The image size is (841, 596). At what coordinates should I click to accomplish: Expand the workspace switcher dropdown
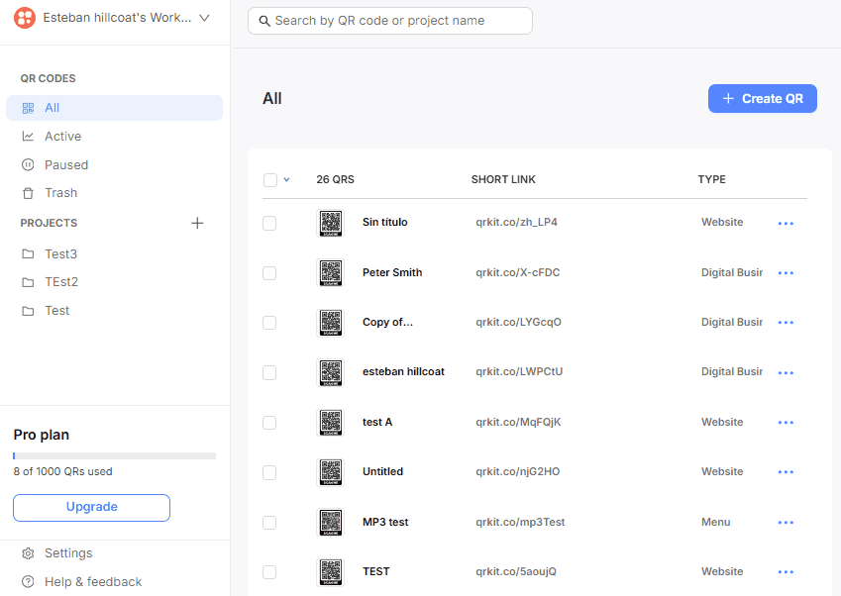tap(205, 18)
